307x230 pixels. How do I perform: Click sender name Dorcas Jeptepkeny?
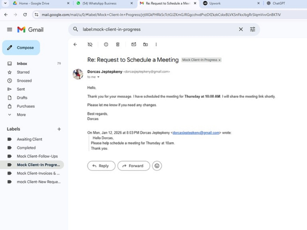(x=105, y=71)
